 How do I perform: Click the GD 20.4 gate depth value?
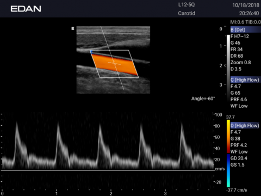(x=239, y=158)
